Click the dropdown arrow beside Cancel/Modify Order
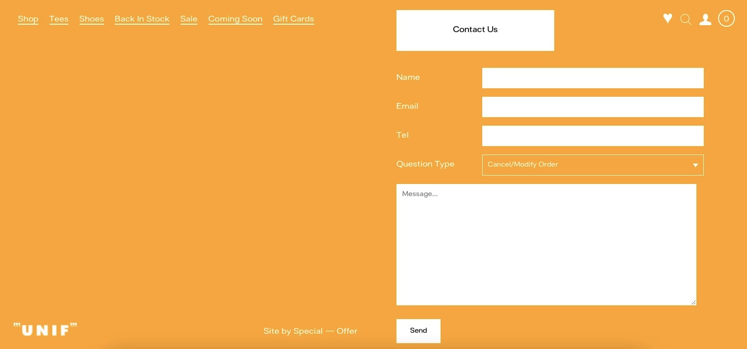The image size is (747, 349). [694, 165]
